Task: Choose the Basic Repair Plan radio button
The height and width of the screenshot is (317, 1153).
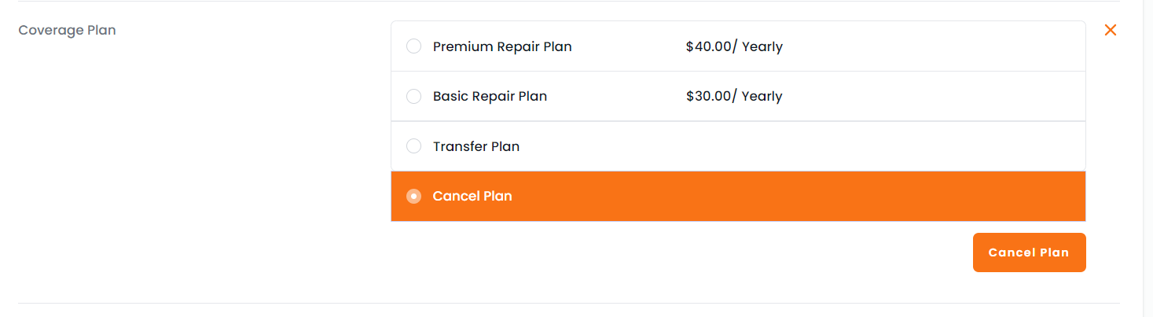Action: pos(413,96)
